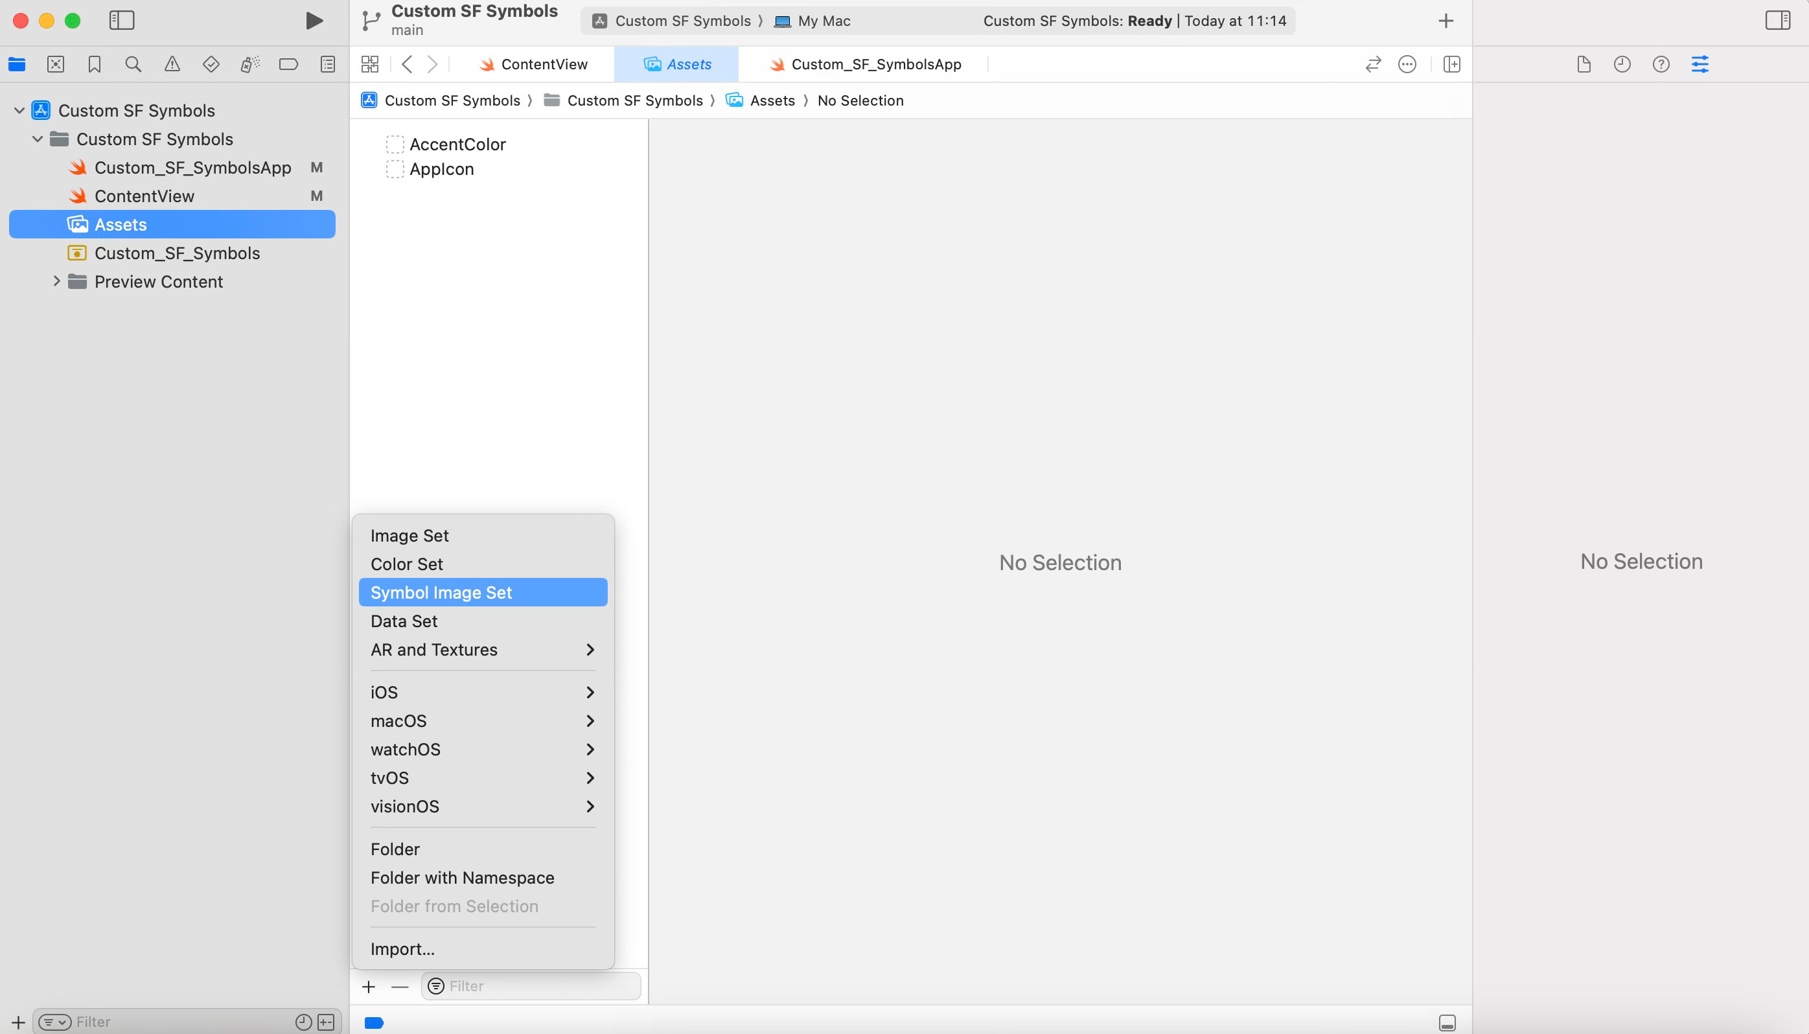Open the Debug navigator
Screen dimensions: 1809x1034
(x=250, y=65)
